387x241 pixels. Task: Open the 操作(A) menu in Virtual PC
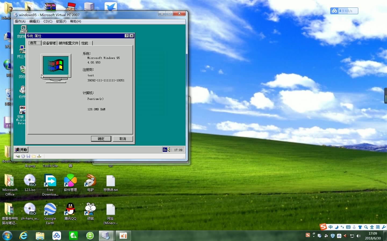pos(20,21)
